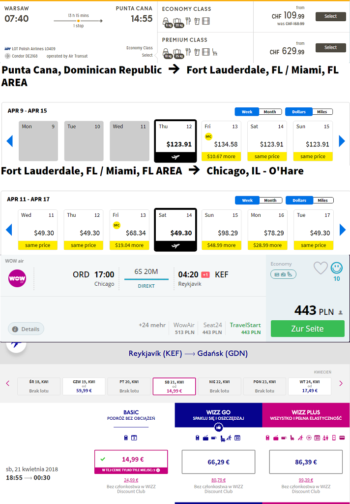This screenshot has height=504, width=350.
Task: Pick Sun 15 fare at $98.29
Action: (x=222, y=230)
